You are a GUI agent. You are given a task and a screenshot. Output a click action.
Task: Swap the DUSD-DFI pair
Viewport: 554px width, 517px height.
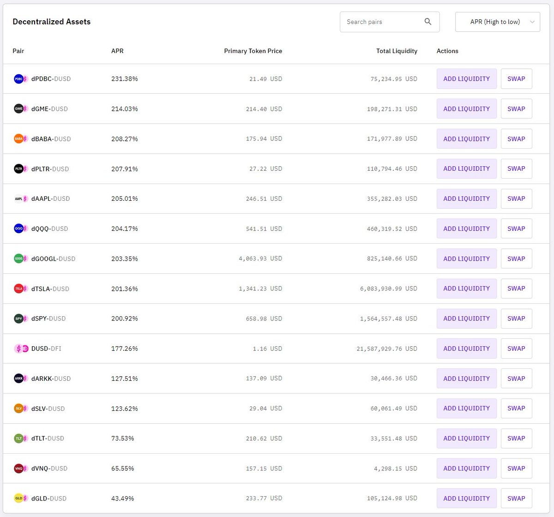[x=516, y=349]
